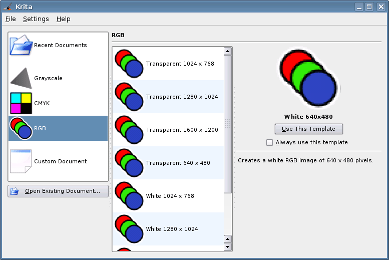Enable Always use this template checkbox
The height and width of the screenshot is (260, 389).
pos(269,142)
